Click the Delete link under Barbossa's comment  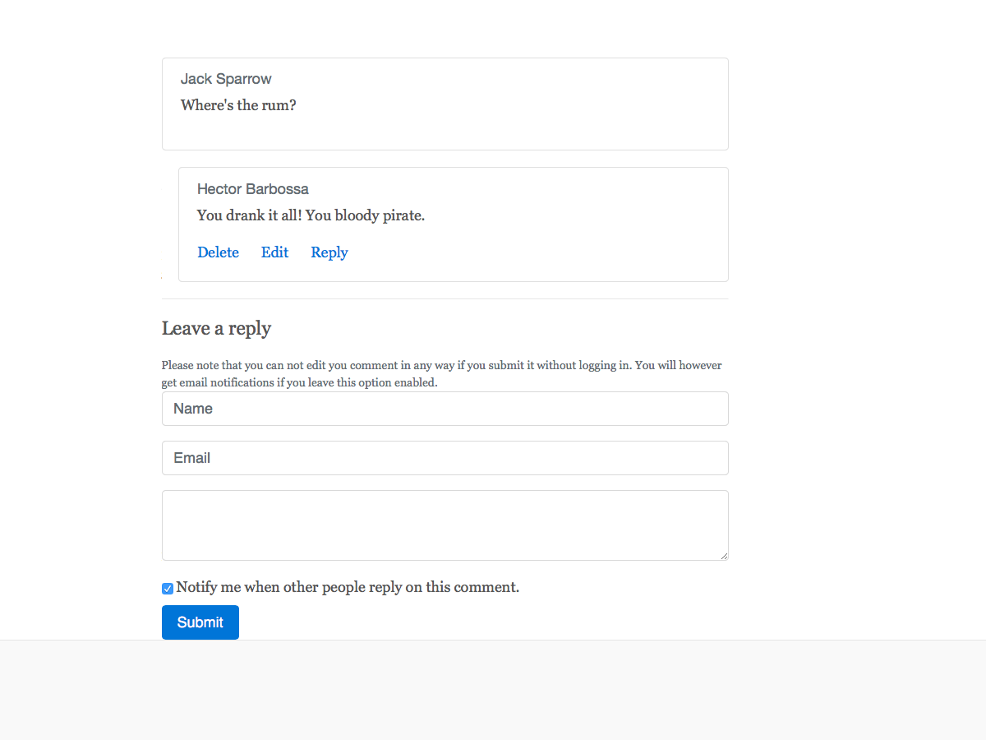click(218, 252)
